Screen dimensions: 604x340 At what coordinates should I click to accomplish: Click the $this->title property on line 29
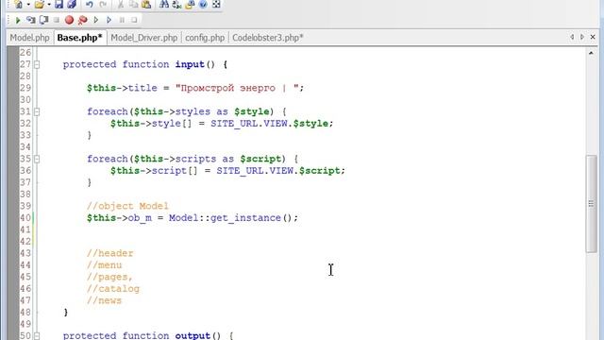click(x=122, y=88)
